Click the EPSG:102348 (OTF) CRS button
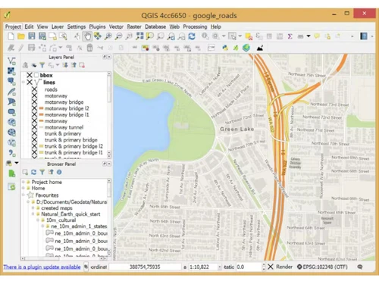This screenshot has width=379, height=284. coord(322,267)
